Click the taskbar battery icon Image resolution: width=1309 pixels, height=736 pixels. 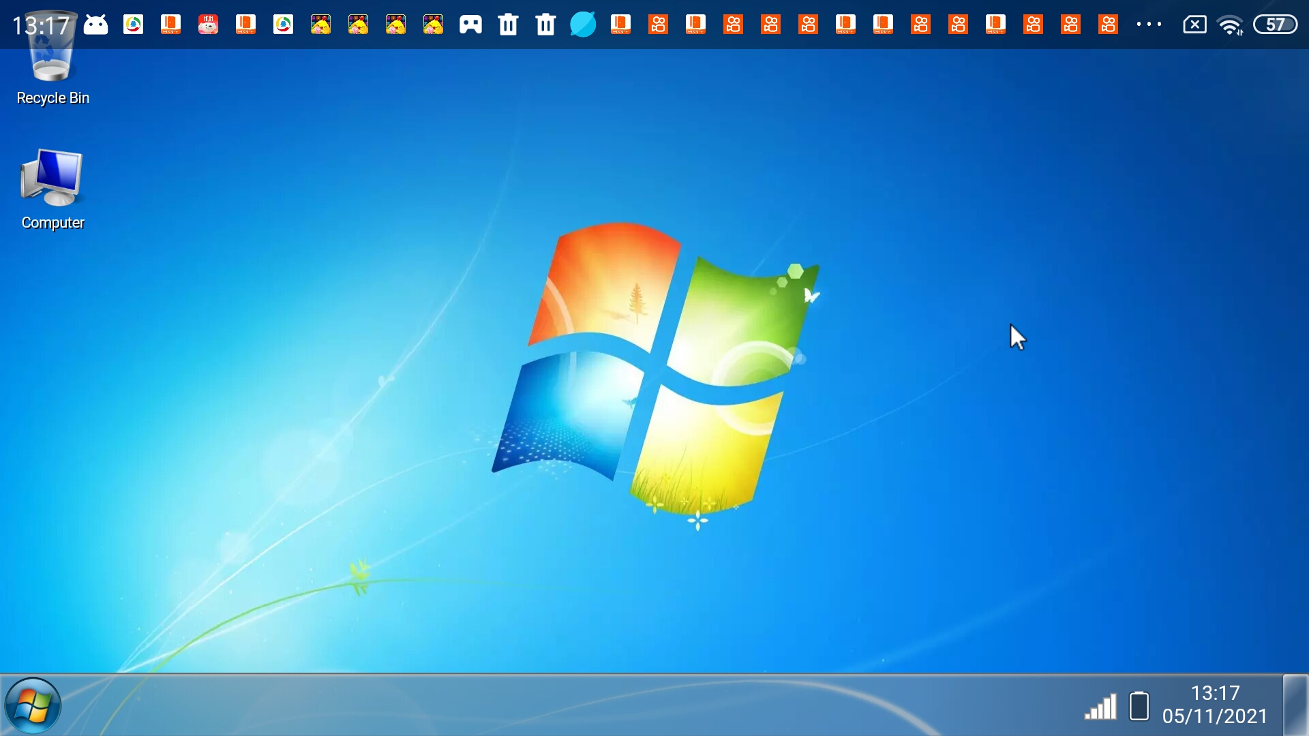click(x=1139, y=706)
